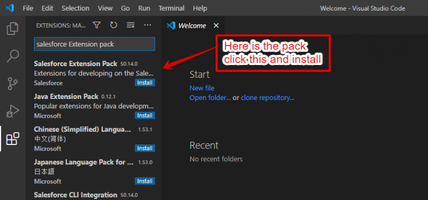This screenshot has width=428, height=200.
Task: Select Japanese Language Pack entry
Action: pos(94,172)
